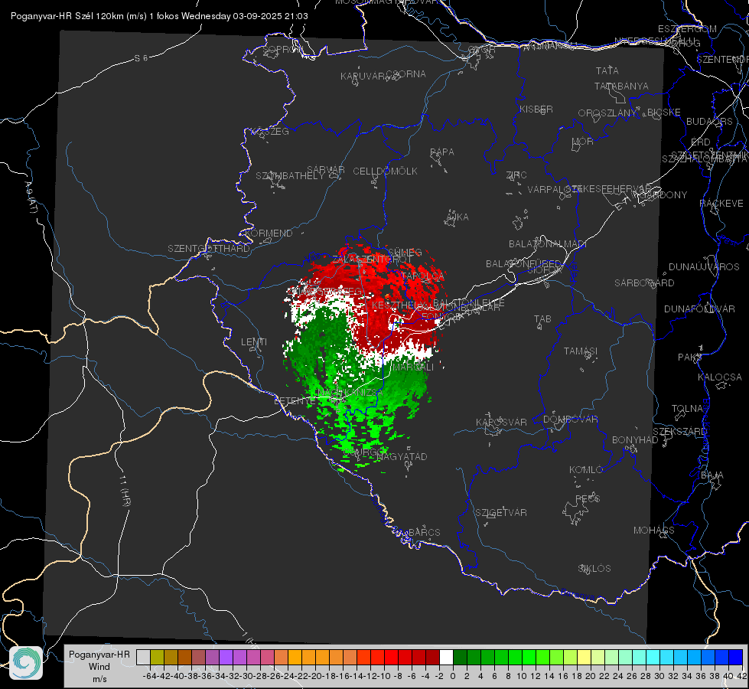Viewport: 749px width, 689px height.
Task: Click the BAJA city label
Action: pyautogui.click(x=712, y=475)
